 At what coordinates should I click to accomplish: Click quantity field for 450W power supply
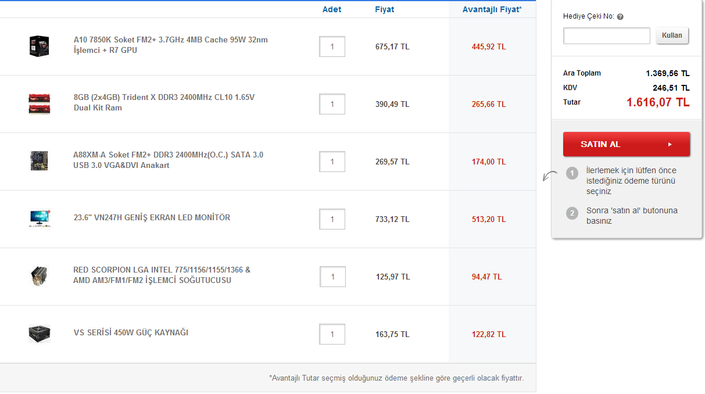click(332, 334)
